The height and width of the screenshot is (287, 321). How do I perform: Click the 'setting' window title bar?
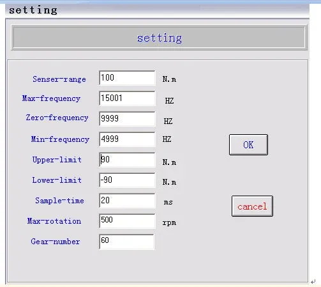click(x=158, y=10)
